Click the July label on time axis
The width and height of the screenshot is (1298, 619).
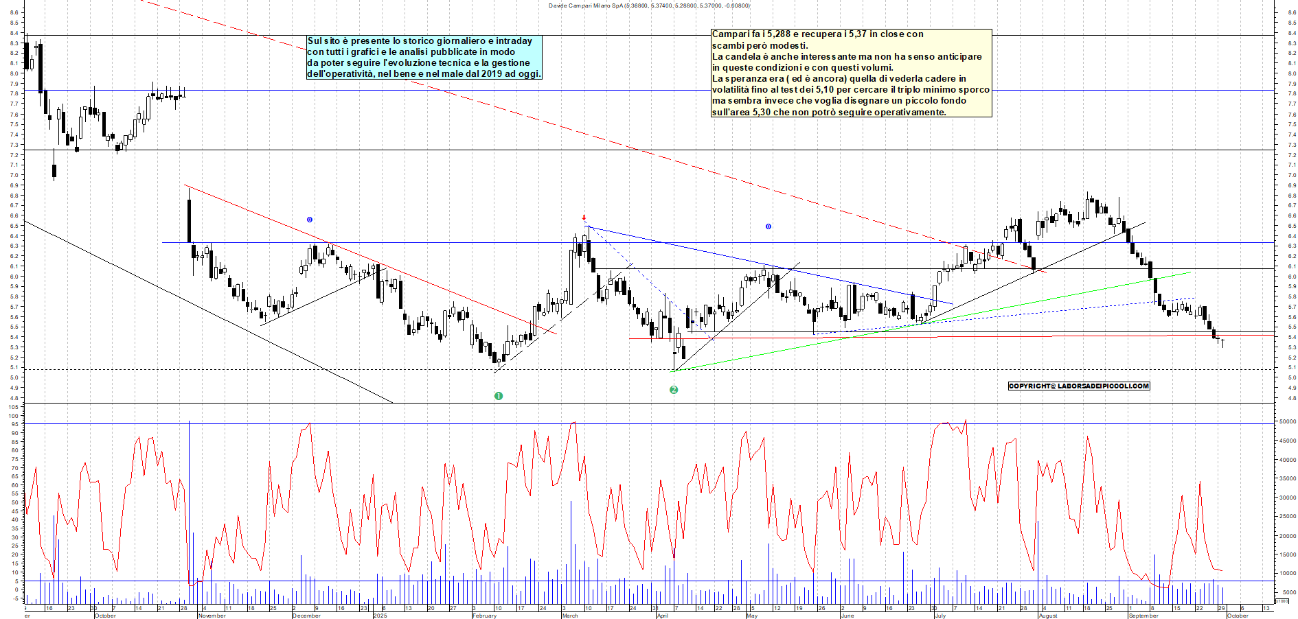pos(940,616)
